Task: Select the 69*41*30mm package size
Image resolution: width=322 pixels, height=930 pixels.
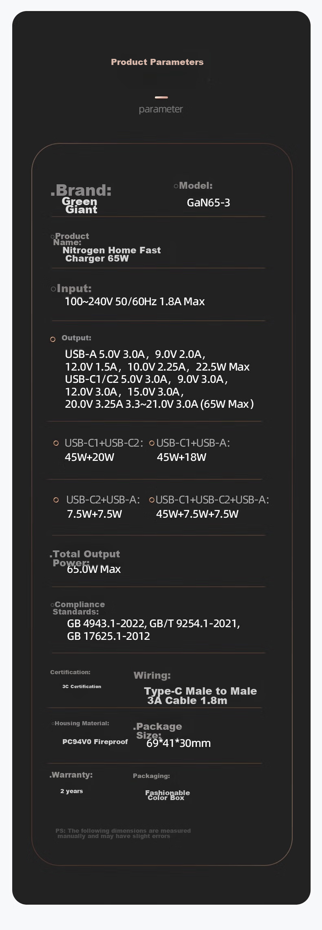Action: pos(179,743)
